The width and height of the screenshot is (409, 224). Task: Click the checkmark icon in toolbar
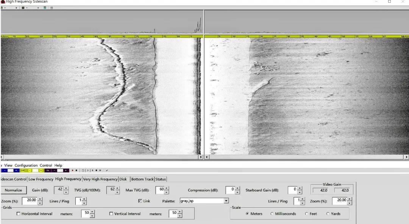pos(107,171)
